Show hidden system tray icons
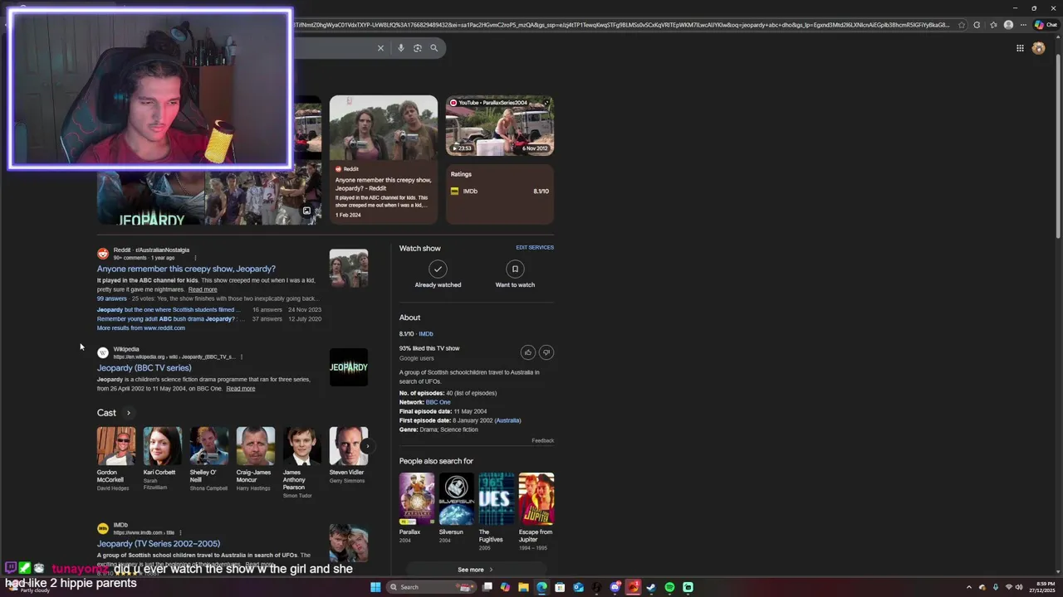Screen dimensions: 1063x597 tap(968, 587)
